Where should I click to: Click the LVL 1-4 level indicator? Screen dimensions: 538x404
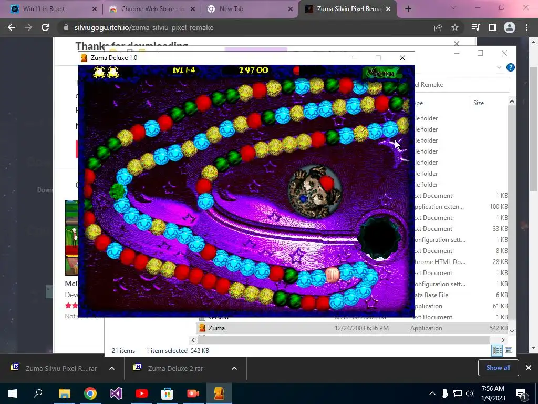183,70
